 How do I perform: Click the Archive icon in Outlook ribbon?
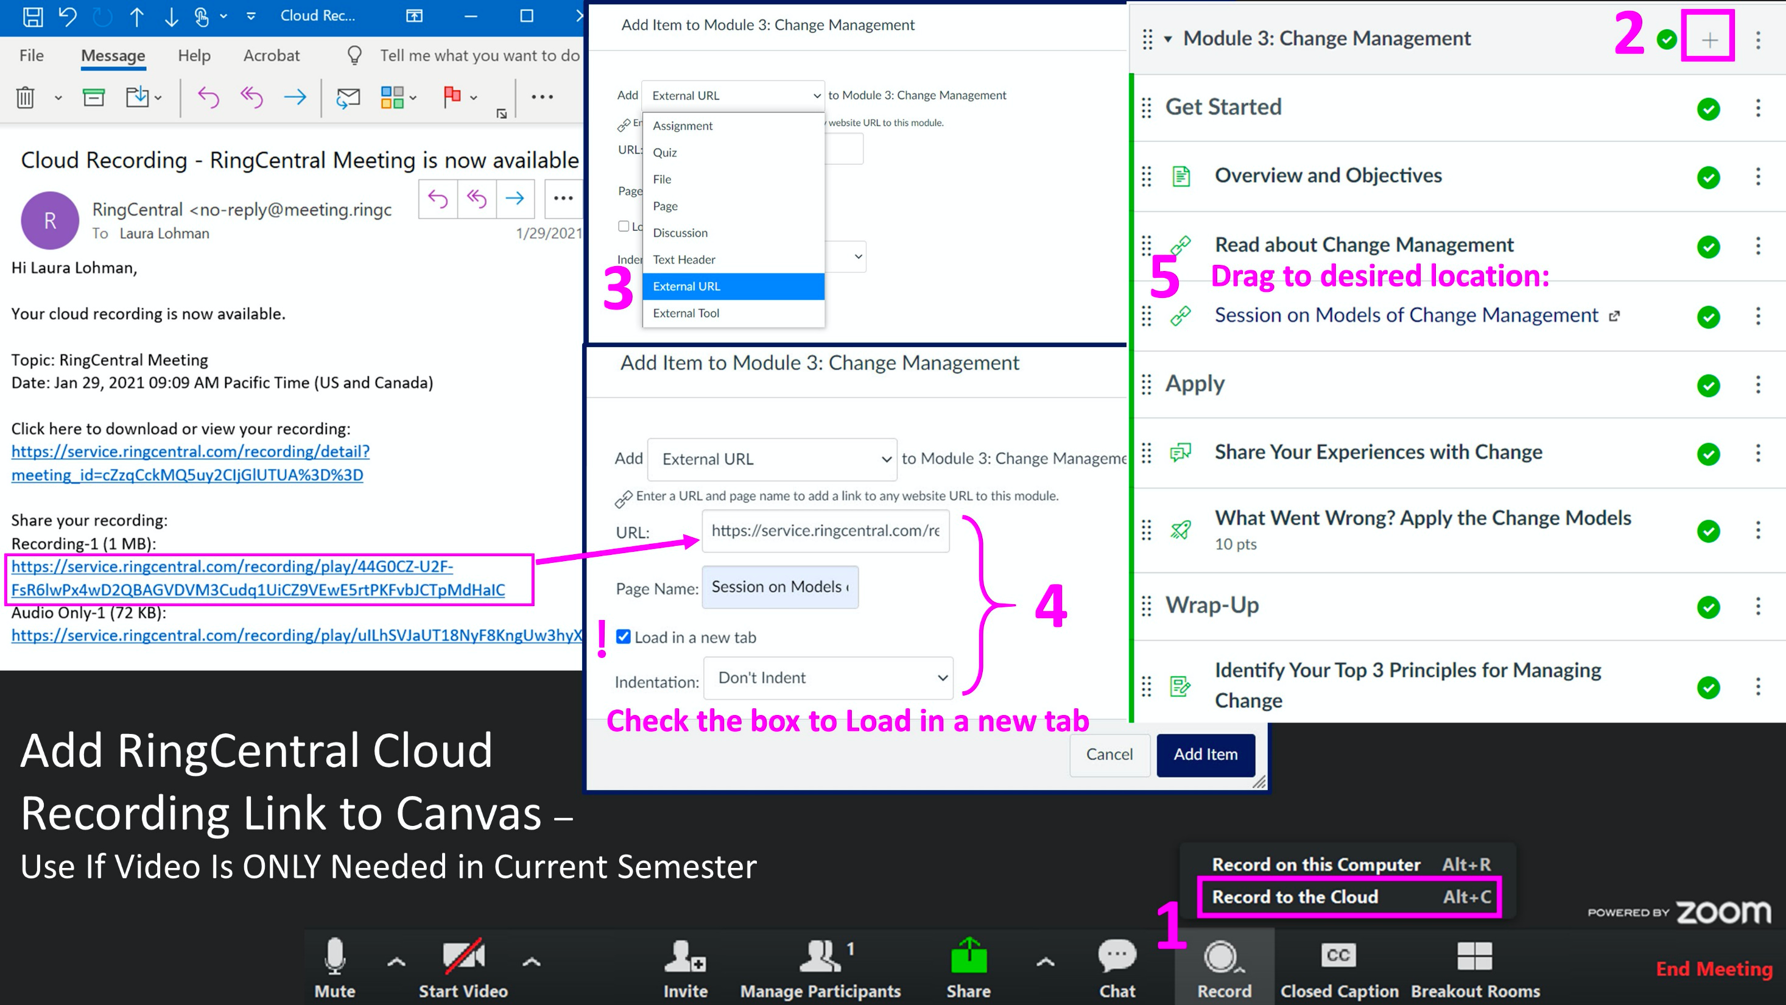pyautogui.click(x=94, y=97)
